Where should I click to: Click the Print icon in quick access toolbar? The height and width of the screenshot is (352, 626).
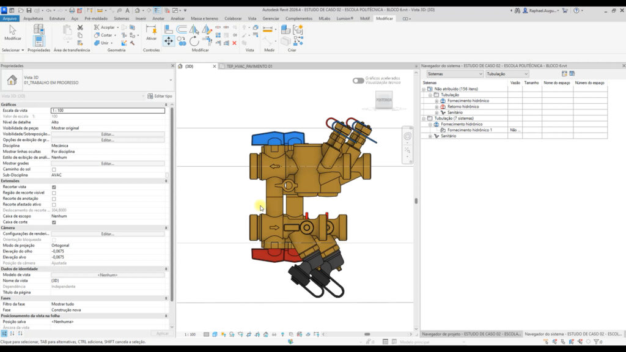[72, 10]
